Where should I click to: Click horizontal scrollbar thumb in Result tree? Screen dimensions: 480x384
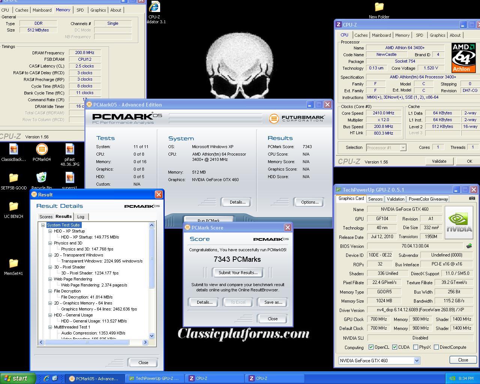pyautogui.click(x=87, y=342)
